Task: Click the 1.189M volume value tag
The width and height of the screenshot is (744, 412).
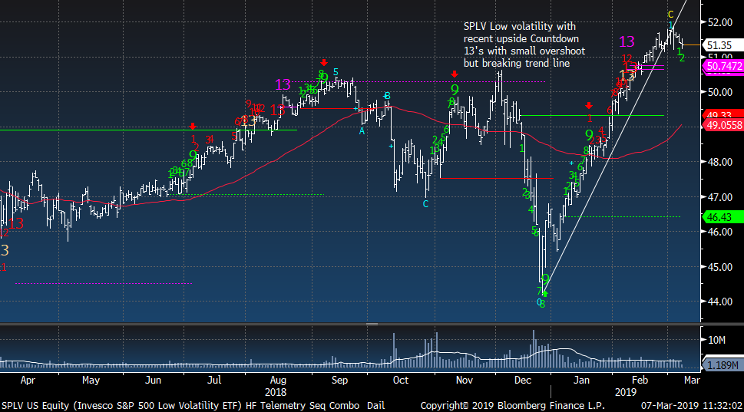Action: pyautogui.click(x=722, y=364)
